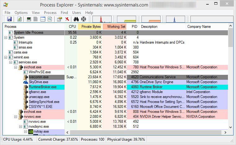The height and width of the screenshot is (145, 236).
Task: Click the csrss.exe process icon
Action: click(11, 52)
